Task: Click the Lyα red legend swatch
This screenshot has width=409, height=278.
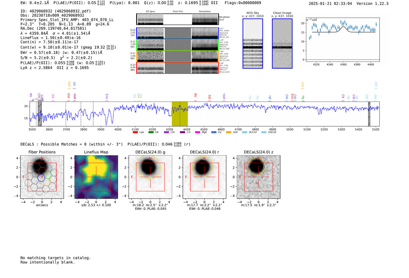Action: pos(135,132)
